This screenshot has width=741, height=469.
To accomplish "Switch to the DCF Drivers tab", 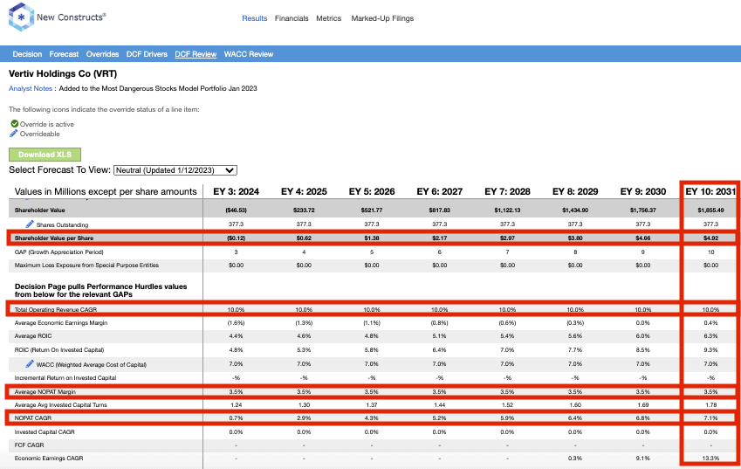I will pos(147,54).
